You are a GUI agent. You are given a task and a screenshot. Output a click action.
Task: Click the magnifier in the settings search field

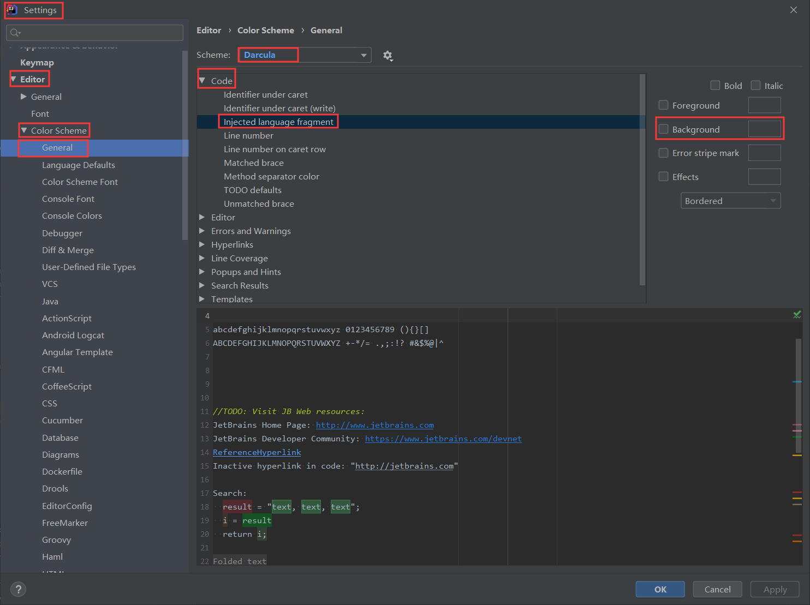click(x=15, y=33)
